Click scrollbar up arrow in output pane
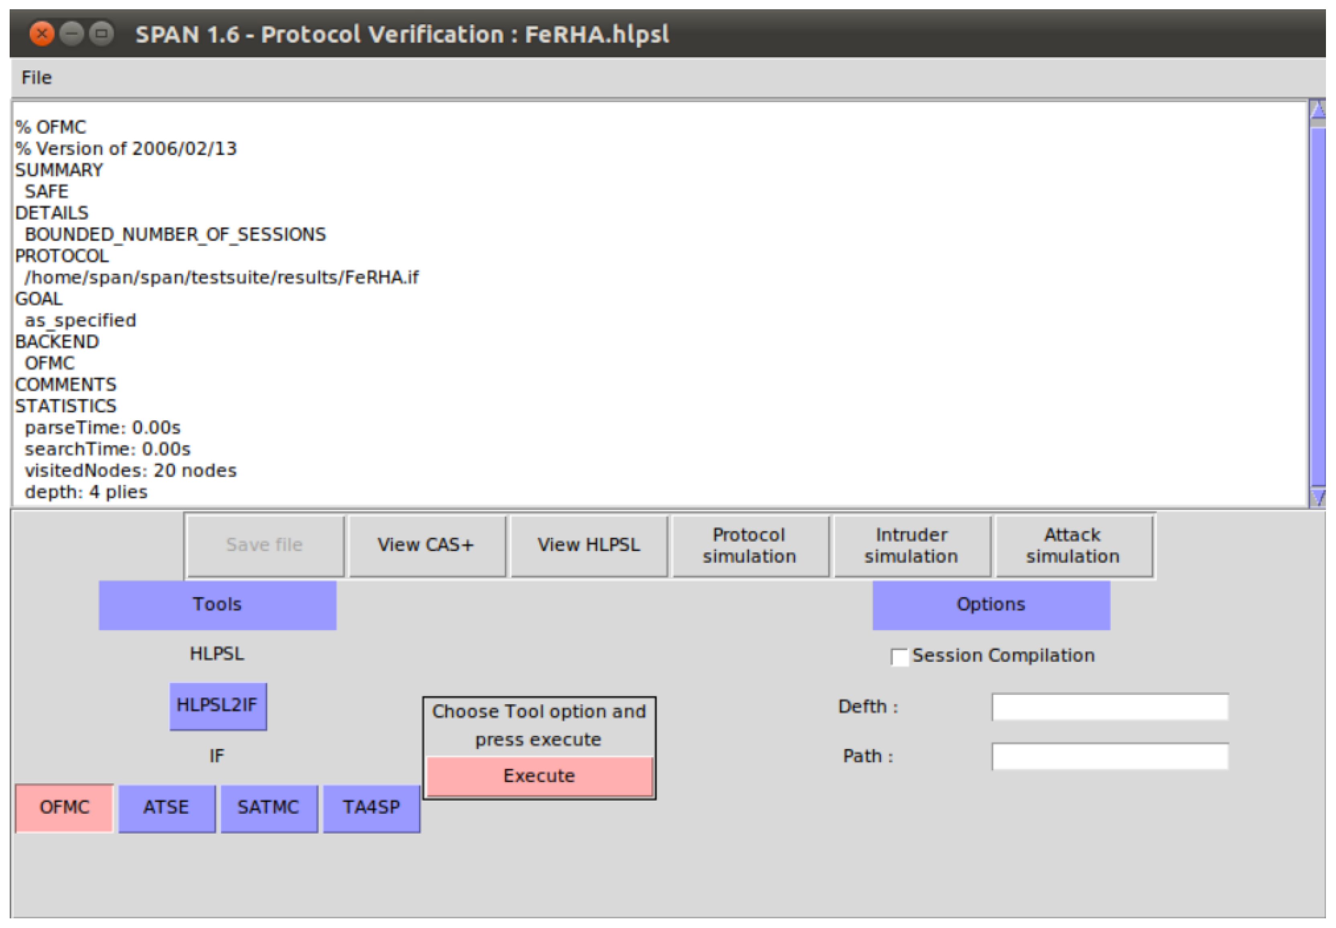 coord(1318,109)
